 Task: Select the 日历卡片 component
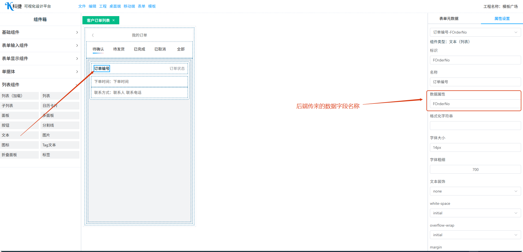click(60, 106)
